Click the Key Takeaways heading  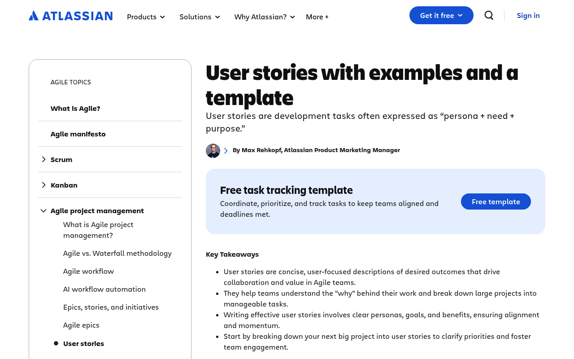[x=232, y=254]
